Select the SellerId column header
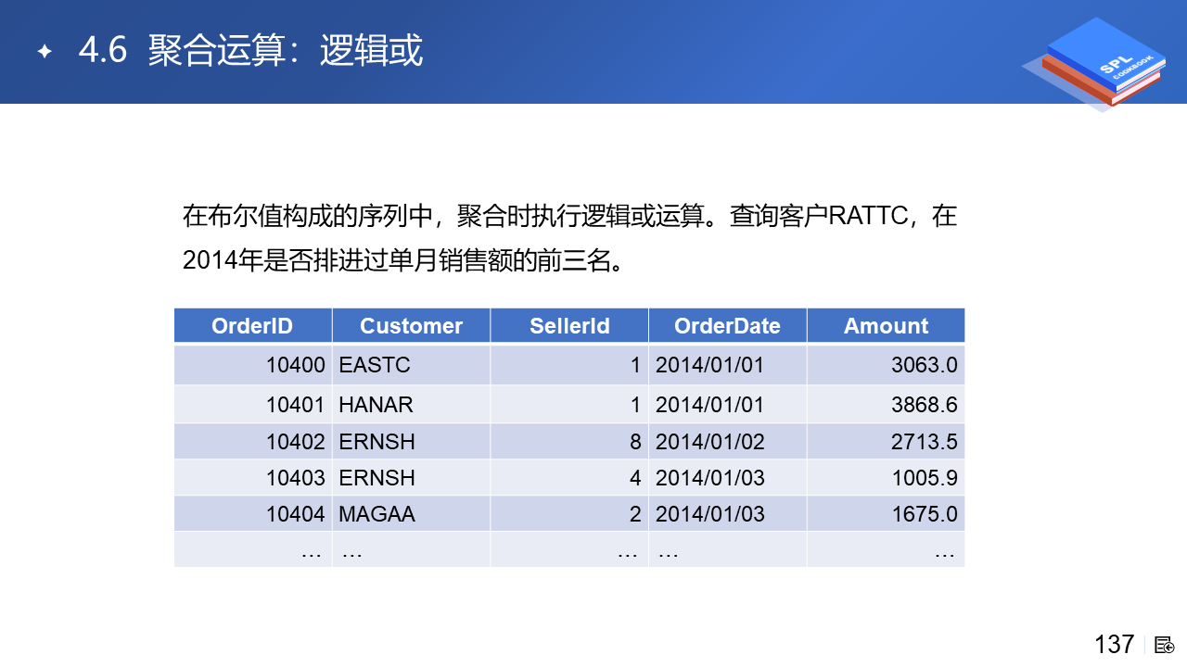The height and width of the screenshot is (667, 1187). point(569,326)
